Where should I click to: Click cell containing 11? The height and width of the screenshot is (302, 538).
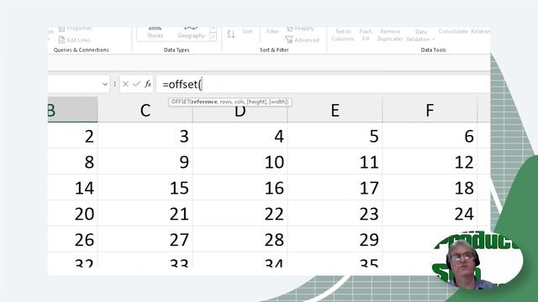335,161
